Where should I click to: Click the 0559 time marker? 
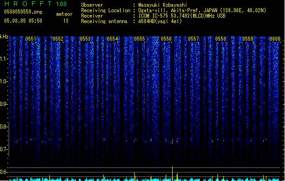point(248,39)
